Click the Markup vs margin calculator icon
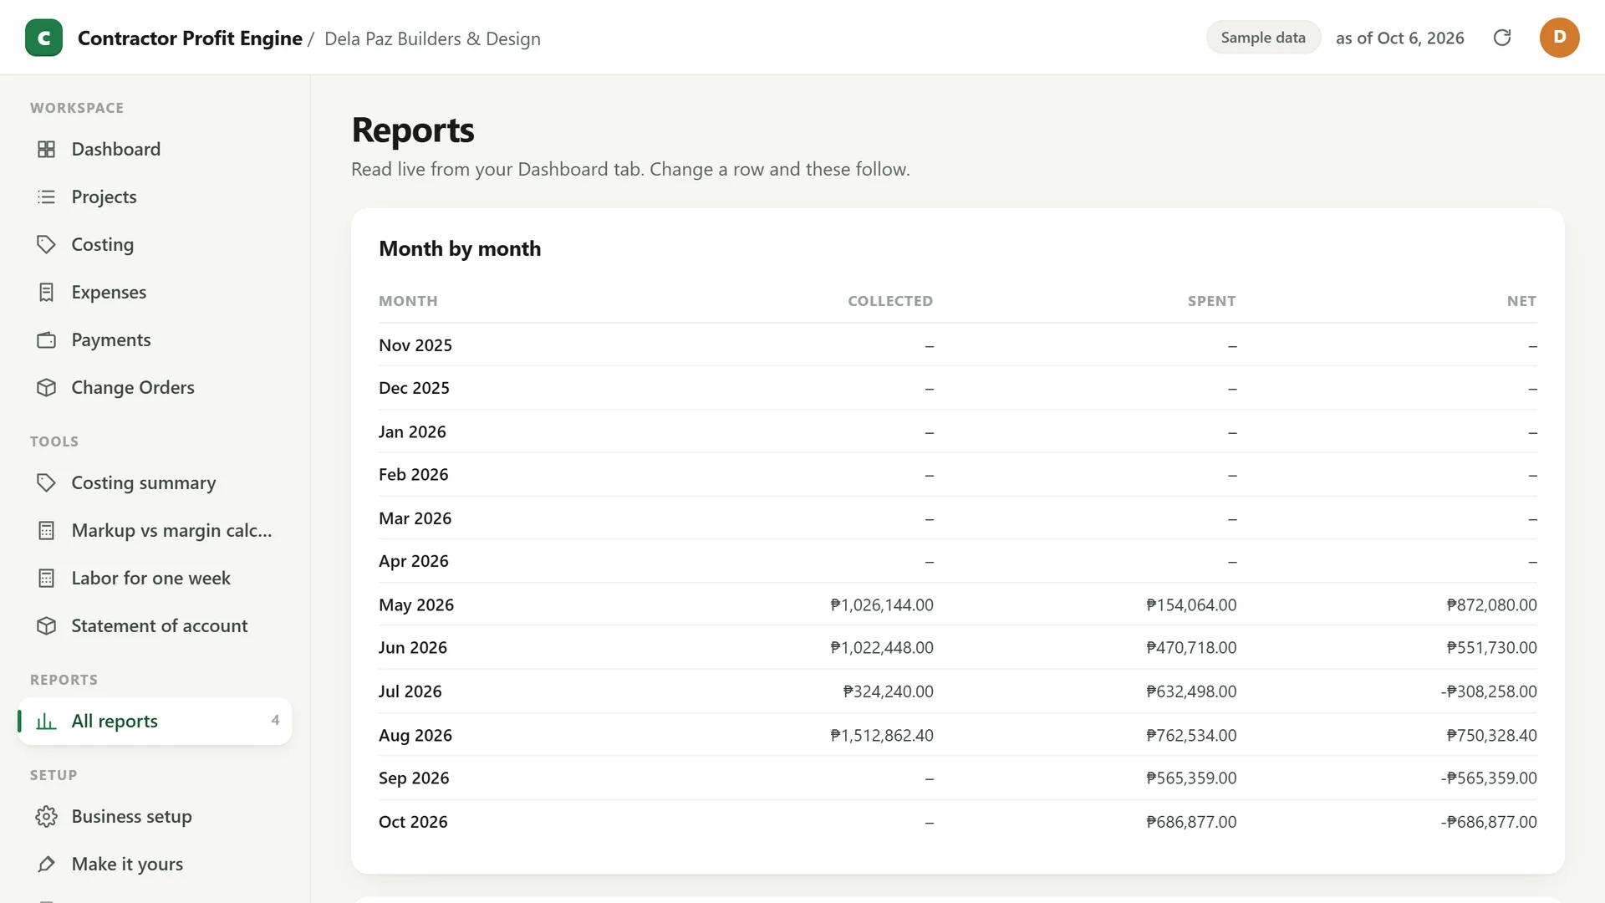The height and width of the screenshot is (903, 1605). [x=47, y=530]
